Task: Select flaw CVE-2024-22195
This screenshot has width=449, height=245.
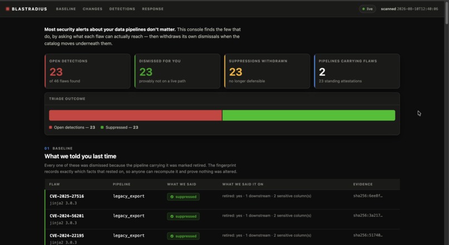Action: (x=67, y=236)
